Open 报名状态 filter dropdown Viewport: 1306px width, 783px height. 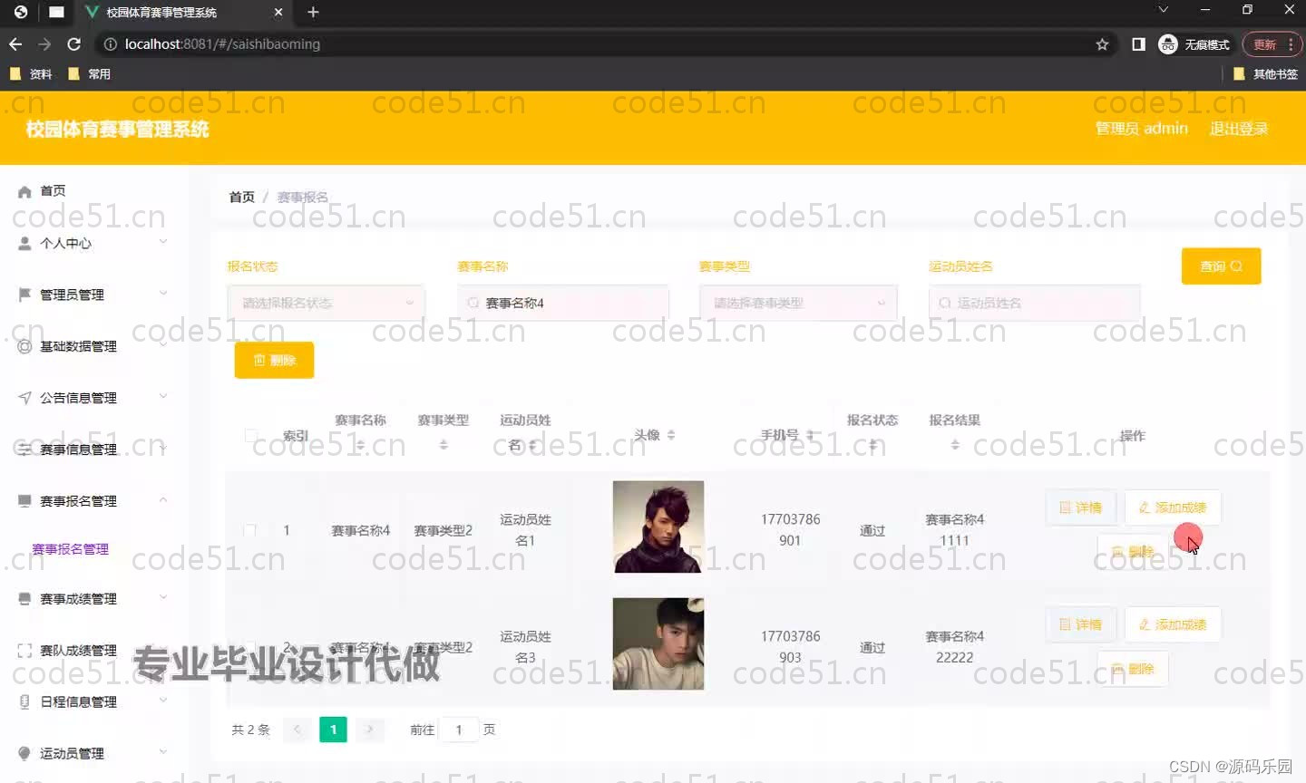coord(326,303)
